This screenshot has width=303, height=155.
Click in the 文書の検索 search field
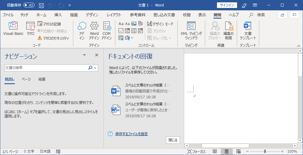46,68
